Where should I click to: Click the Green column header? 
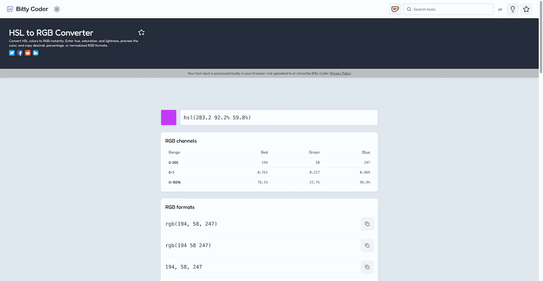pos(314,152)
